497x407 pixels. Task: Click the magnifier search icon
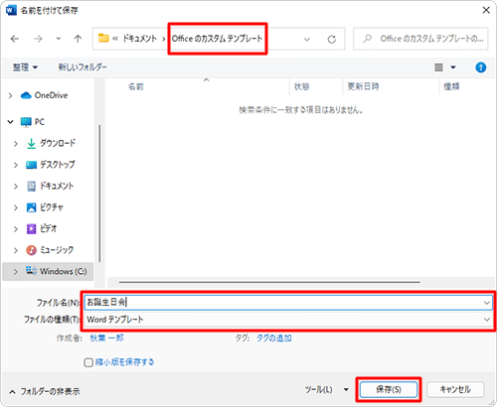367,39
